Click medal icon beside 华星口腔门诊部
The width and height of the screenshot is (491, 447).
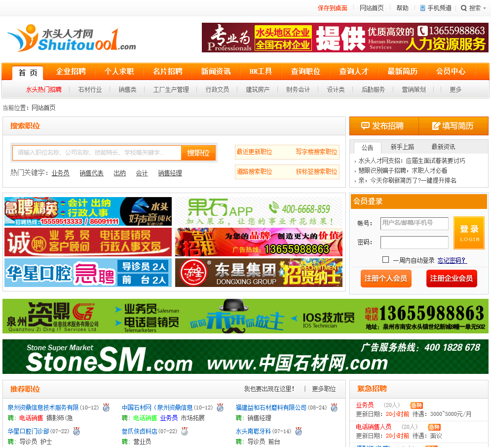coord(76,432)
